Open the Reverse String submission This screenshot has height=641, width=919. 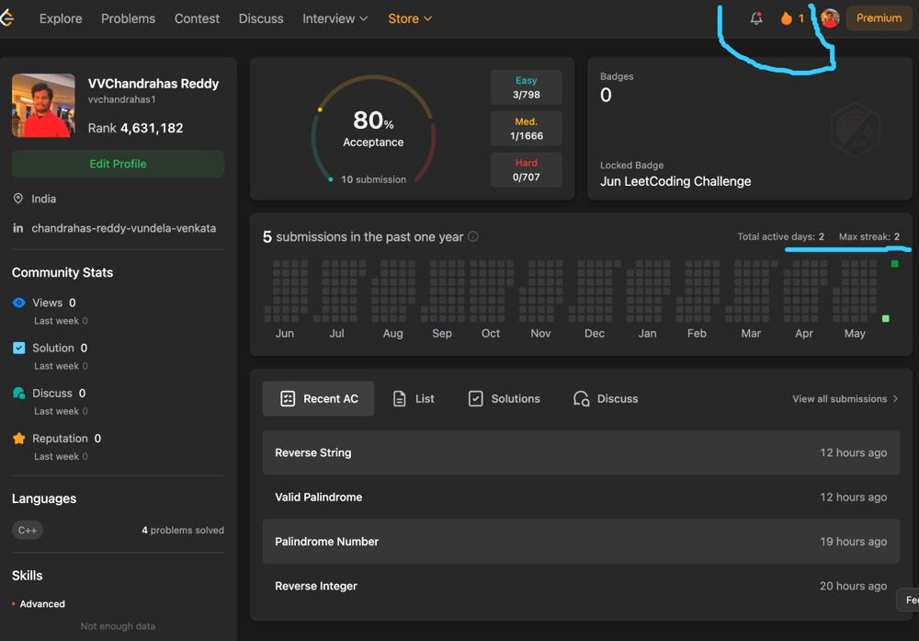(x=313, y=452)
